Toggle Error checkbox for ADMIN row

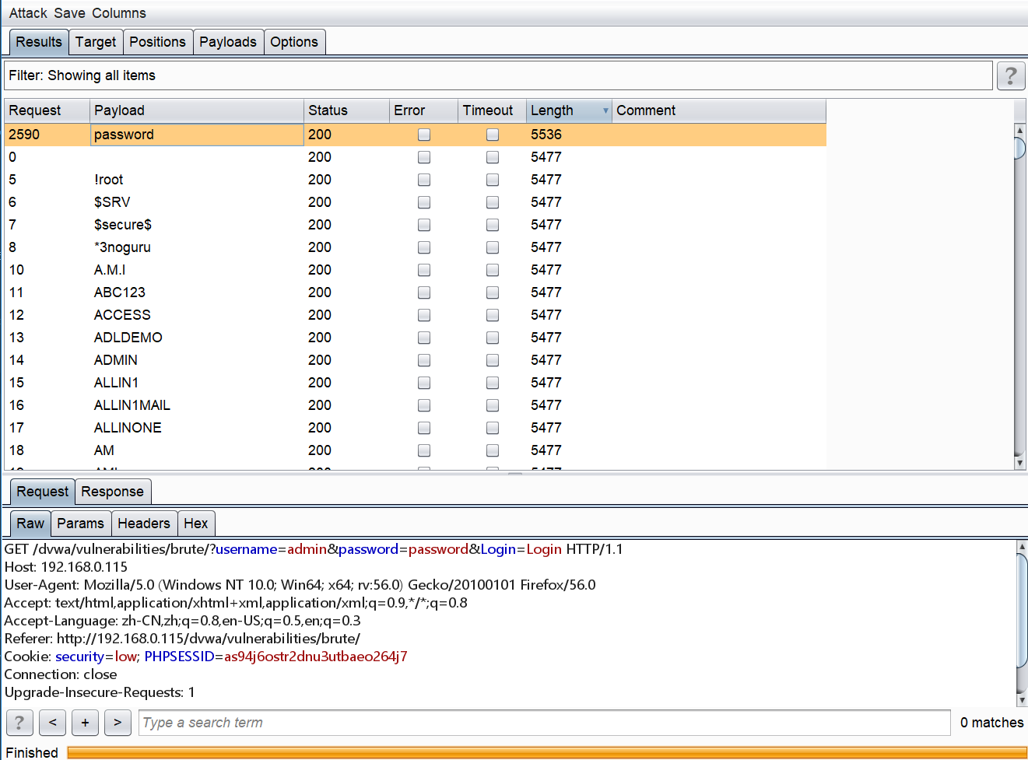coord(424,360)
